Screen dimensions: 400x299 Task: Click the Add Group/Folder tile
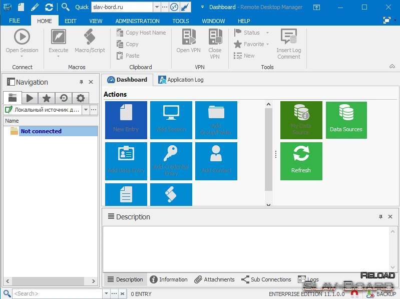click(216, 120)
